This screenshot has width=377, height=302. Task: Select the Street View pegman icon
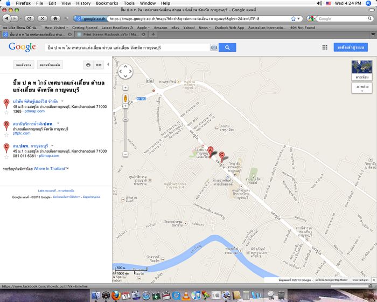(x=125, y=99)
